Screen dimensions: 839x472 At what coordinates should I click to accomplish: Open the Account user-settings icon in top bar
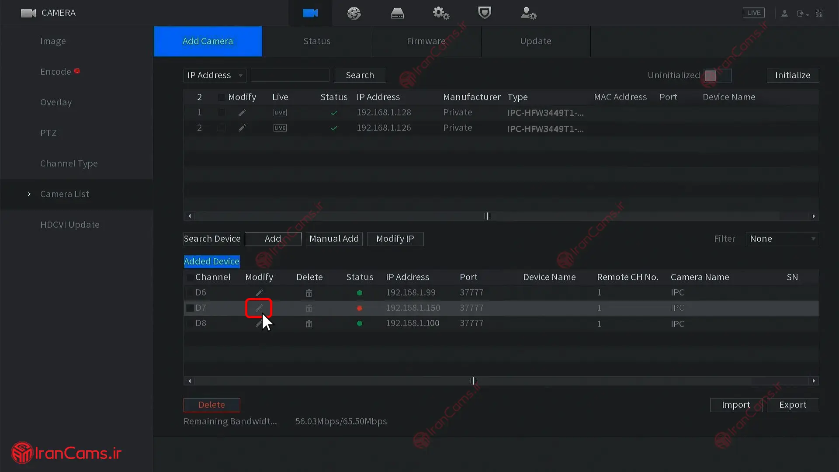(x=528, y=13)
